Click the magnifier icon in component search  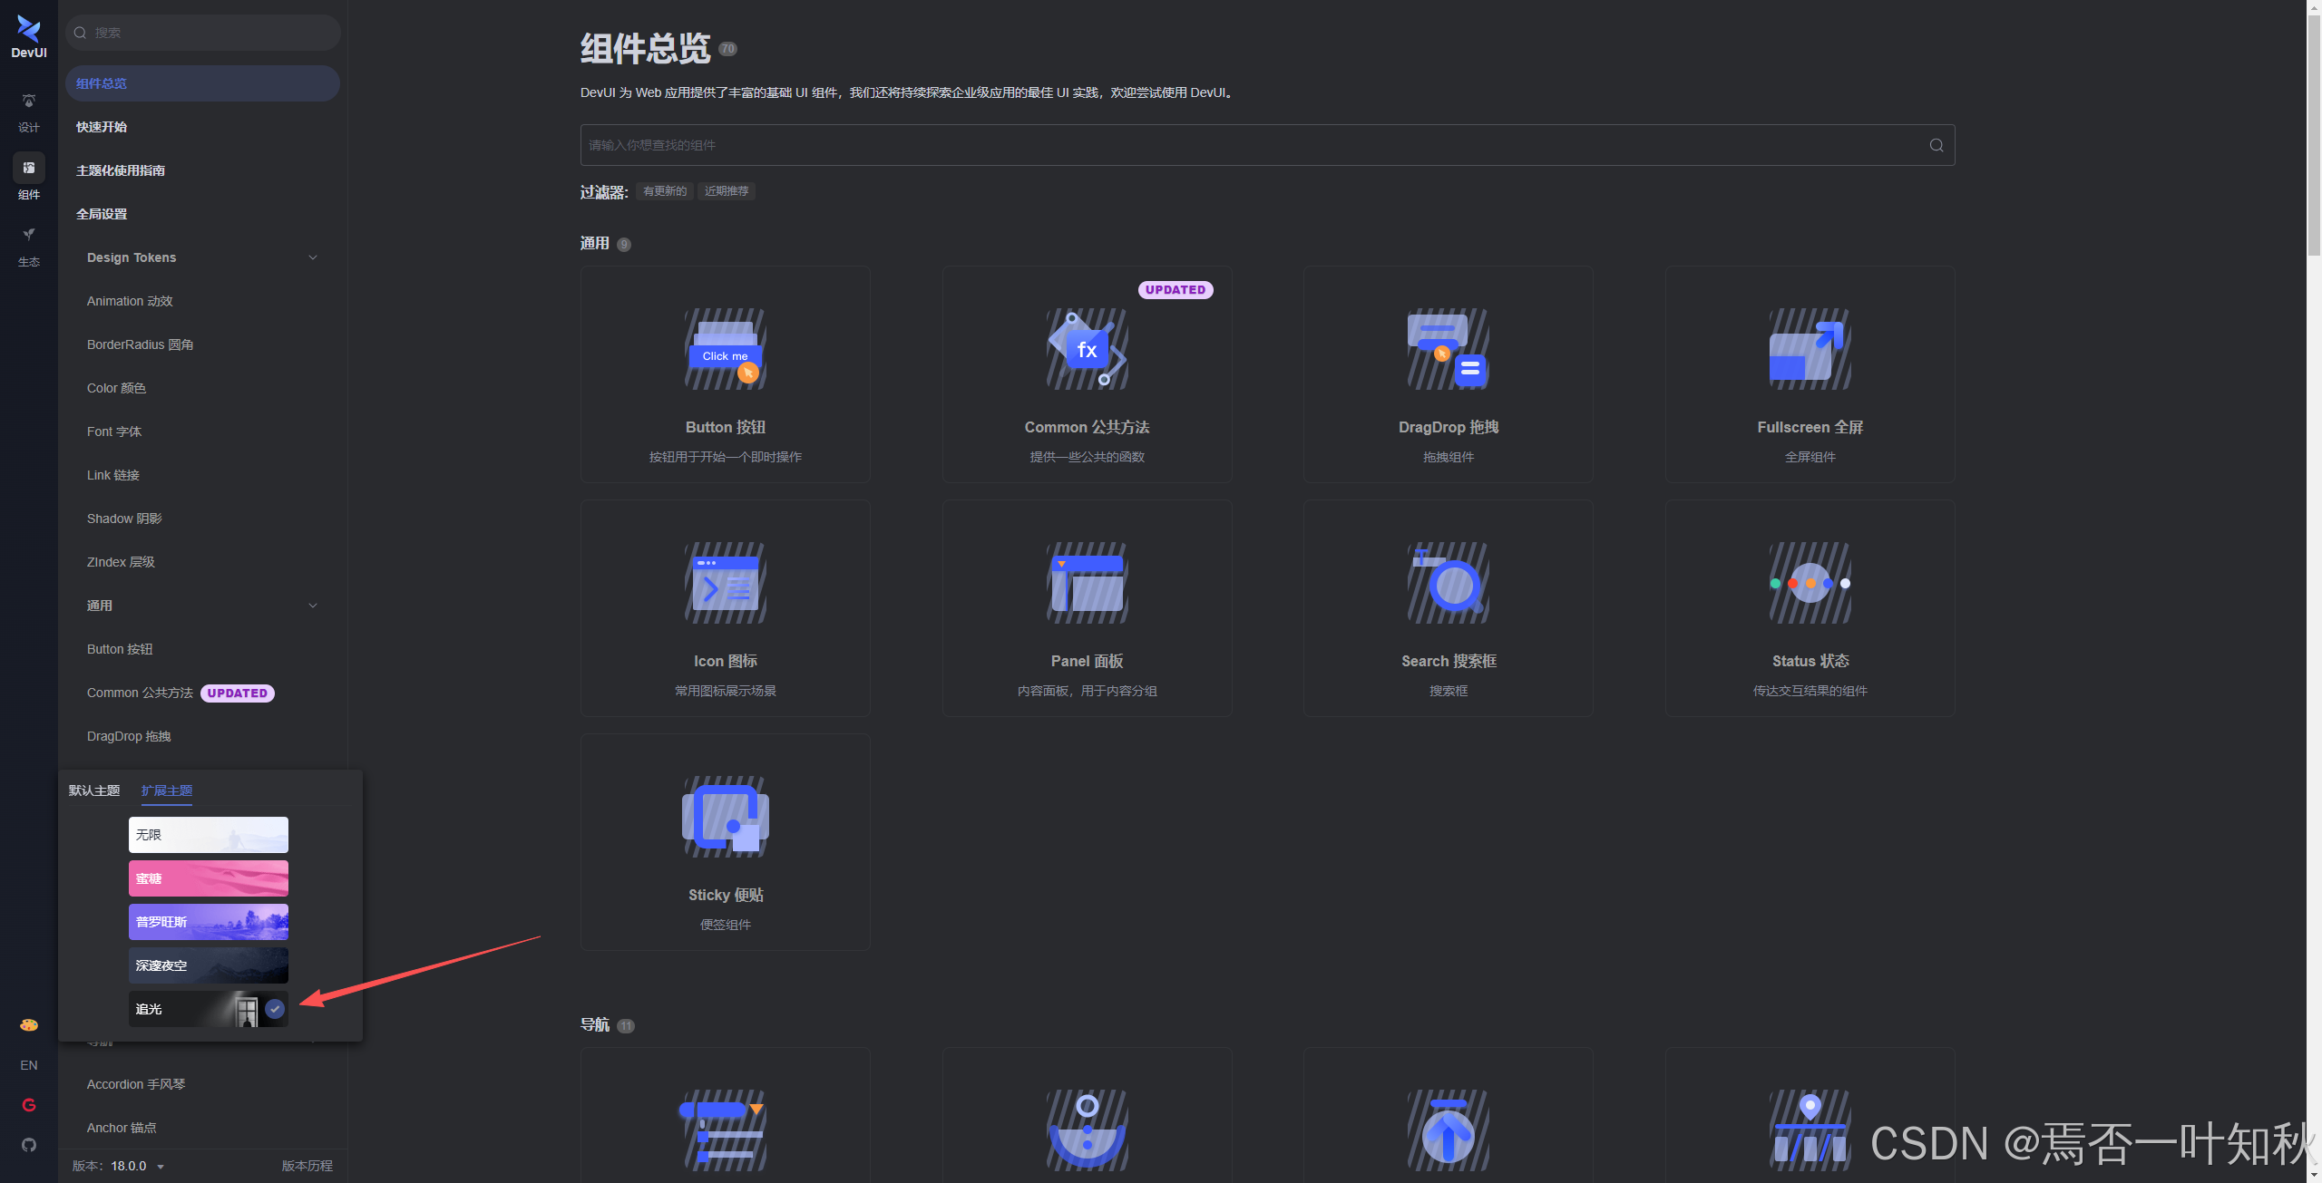click(x=1936, y=145)
